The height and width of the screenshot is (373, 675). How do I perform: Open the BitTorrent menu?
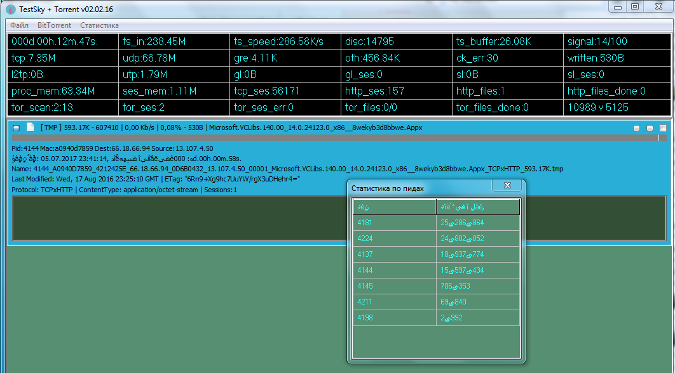point(54,25)
